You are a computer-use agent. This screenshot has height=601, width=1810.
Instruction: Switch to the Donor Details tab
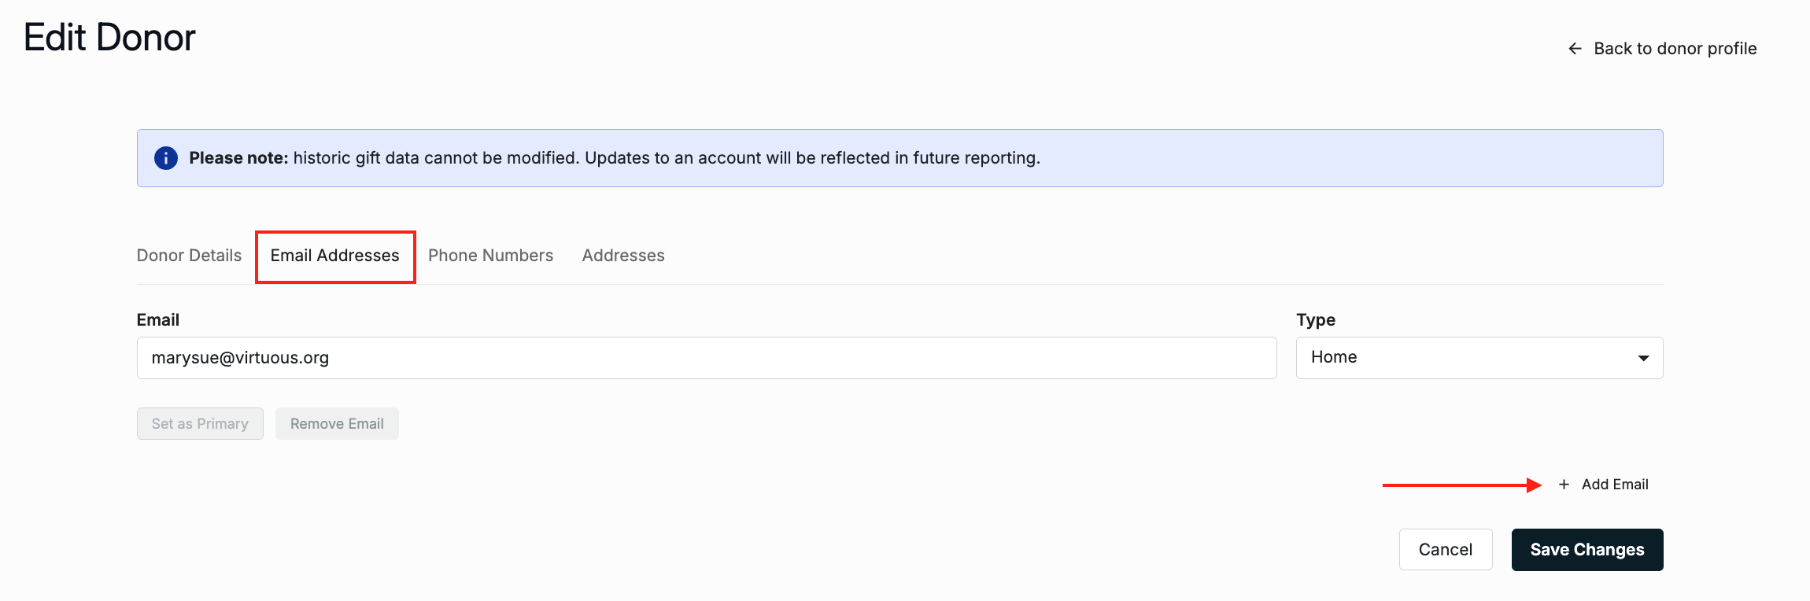(x=189, y=256)
